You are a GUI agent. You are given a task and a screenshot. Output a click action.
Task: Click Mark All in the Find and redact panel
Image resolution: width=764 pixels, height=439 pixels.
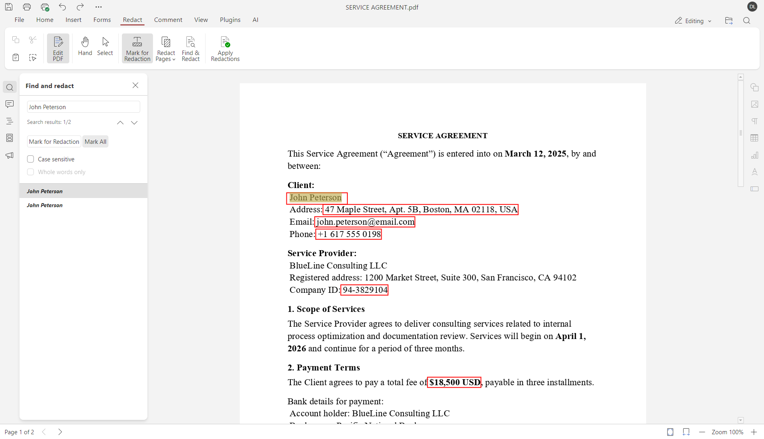(x=95, y=141)
